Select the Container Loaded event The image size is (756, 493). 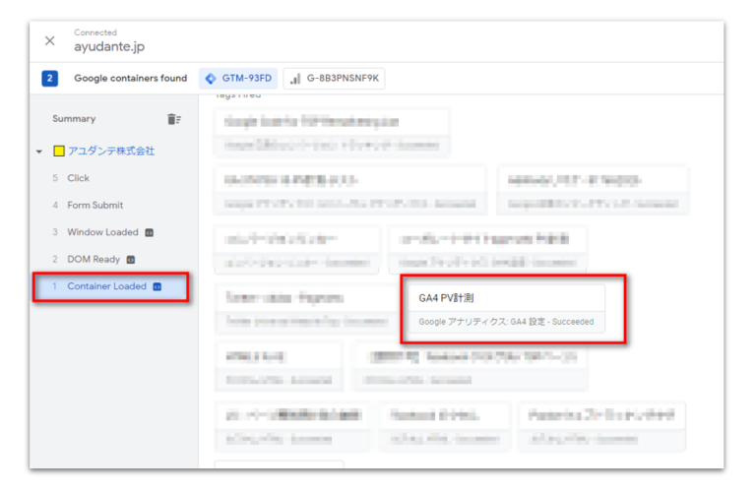click(110, 286)
